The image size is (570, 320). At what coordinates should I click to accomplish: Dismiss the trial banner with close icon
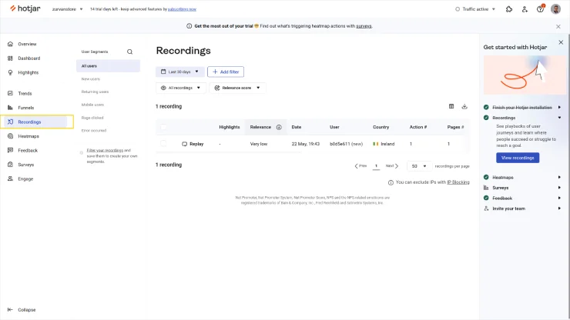tap(558, 26)
